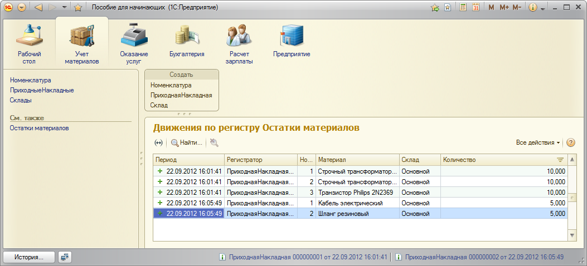
Task: Click the Найти... search button
Action: tap(187, 142)
